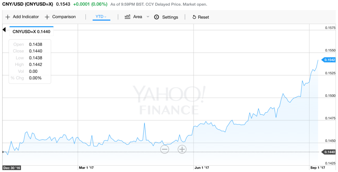The height and width of the screenshot is (172, 338).
Task: Click the plus icon beside Add Indicator
Action: coord(8,17)
